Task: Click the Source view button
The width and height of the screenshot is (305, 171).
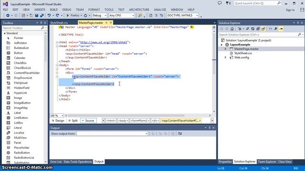Action: coord(88,121)
